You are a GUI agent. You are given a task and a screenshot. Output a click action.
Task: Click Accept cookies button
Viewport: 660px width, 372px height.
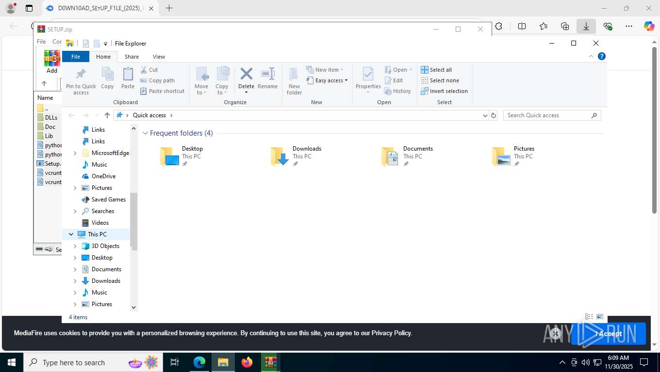point(608,334)
